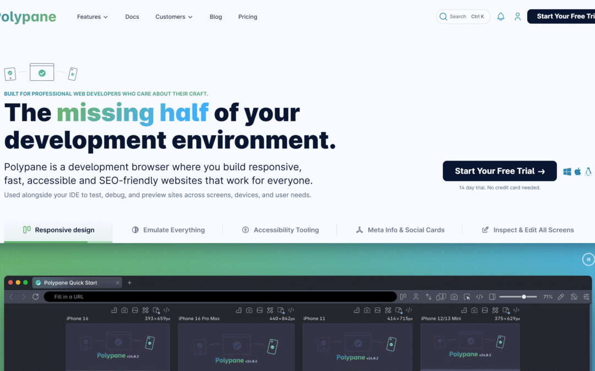Open the extensions puzzle icon in toolbar
Screen dimensions: 595x371
(x=574, y=297)
